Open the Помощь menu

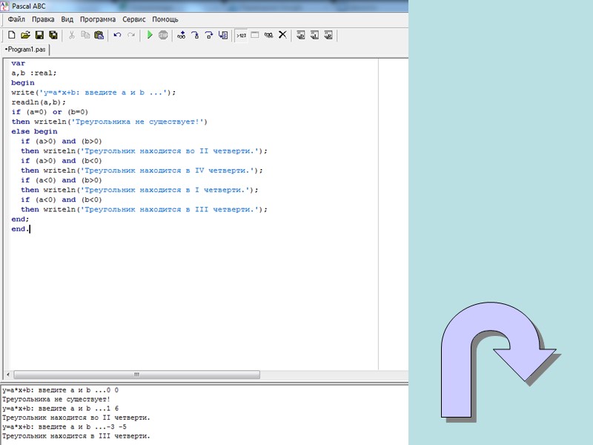165,19
